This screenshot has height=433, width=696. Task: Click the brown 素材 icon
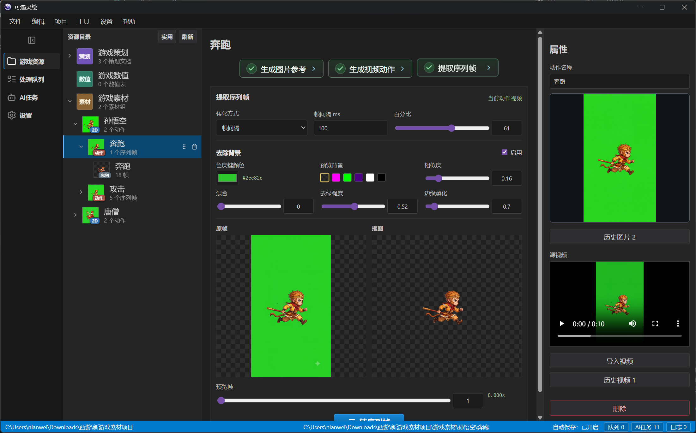point(85,102)
